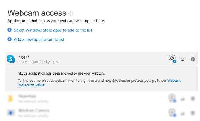
Task: Click the help icon beside Webcam access
Action: coord(71,13)
